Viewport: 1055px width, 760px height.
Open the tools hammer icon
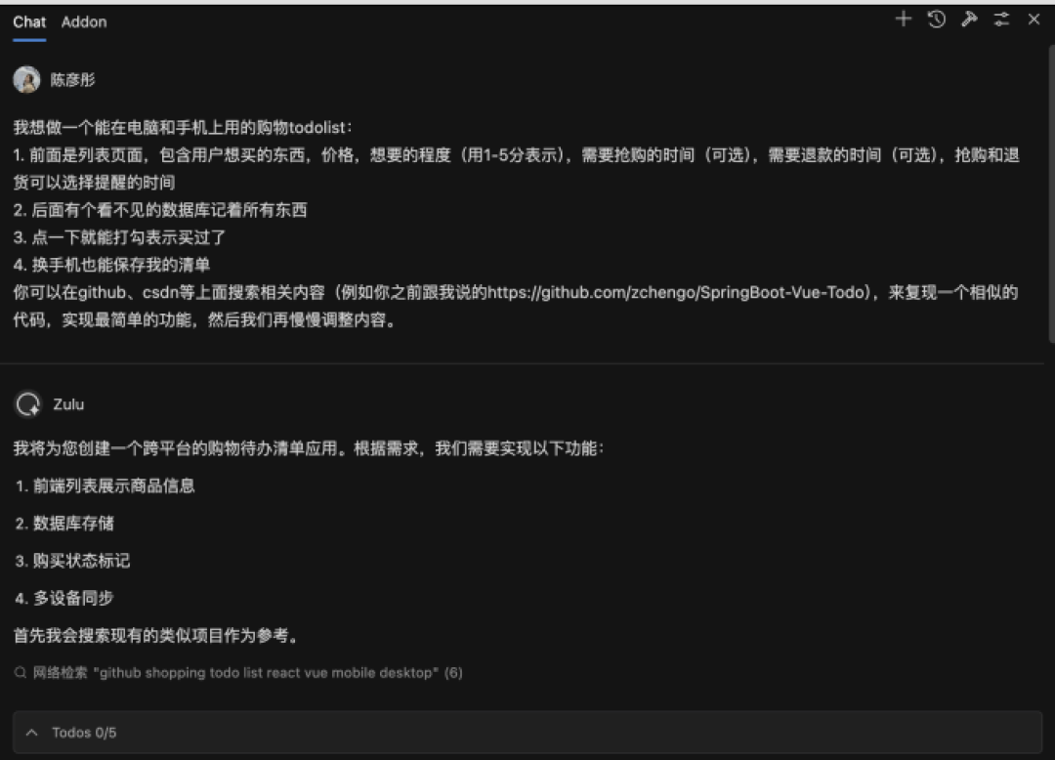coord(969,20)
